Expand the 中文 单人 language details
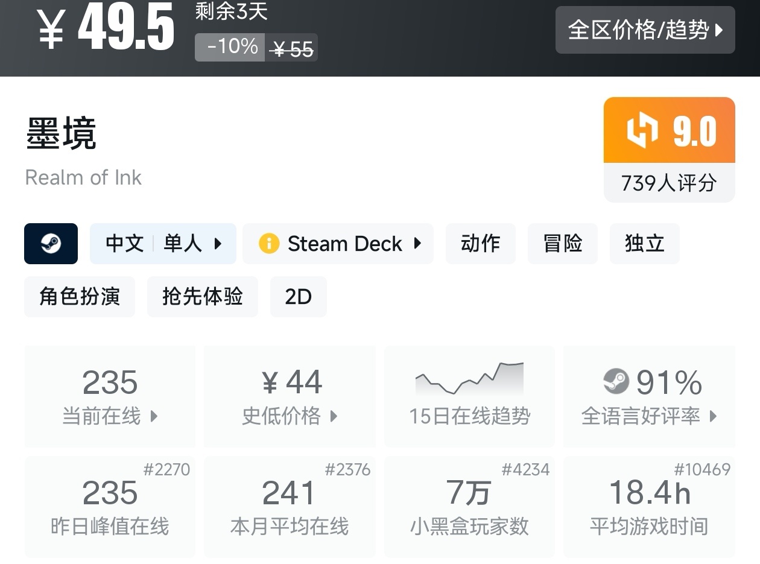Image resolution: width=760 pixels, height=564 pixels. (x=163, y=244)
